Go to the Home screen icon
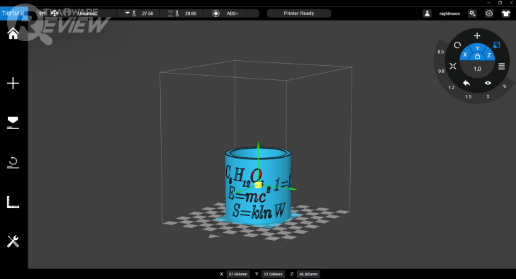This screenshot has height=279, width=516. (x=13, y=33)
